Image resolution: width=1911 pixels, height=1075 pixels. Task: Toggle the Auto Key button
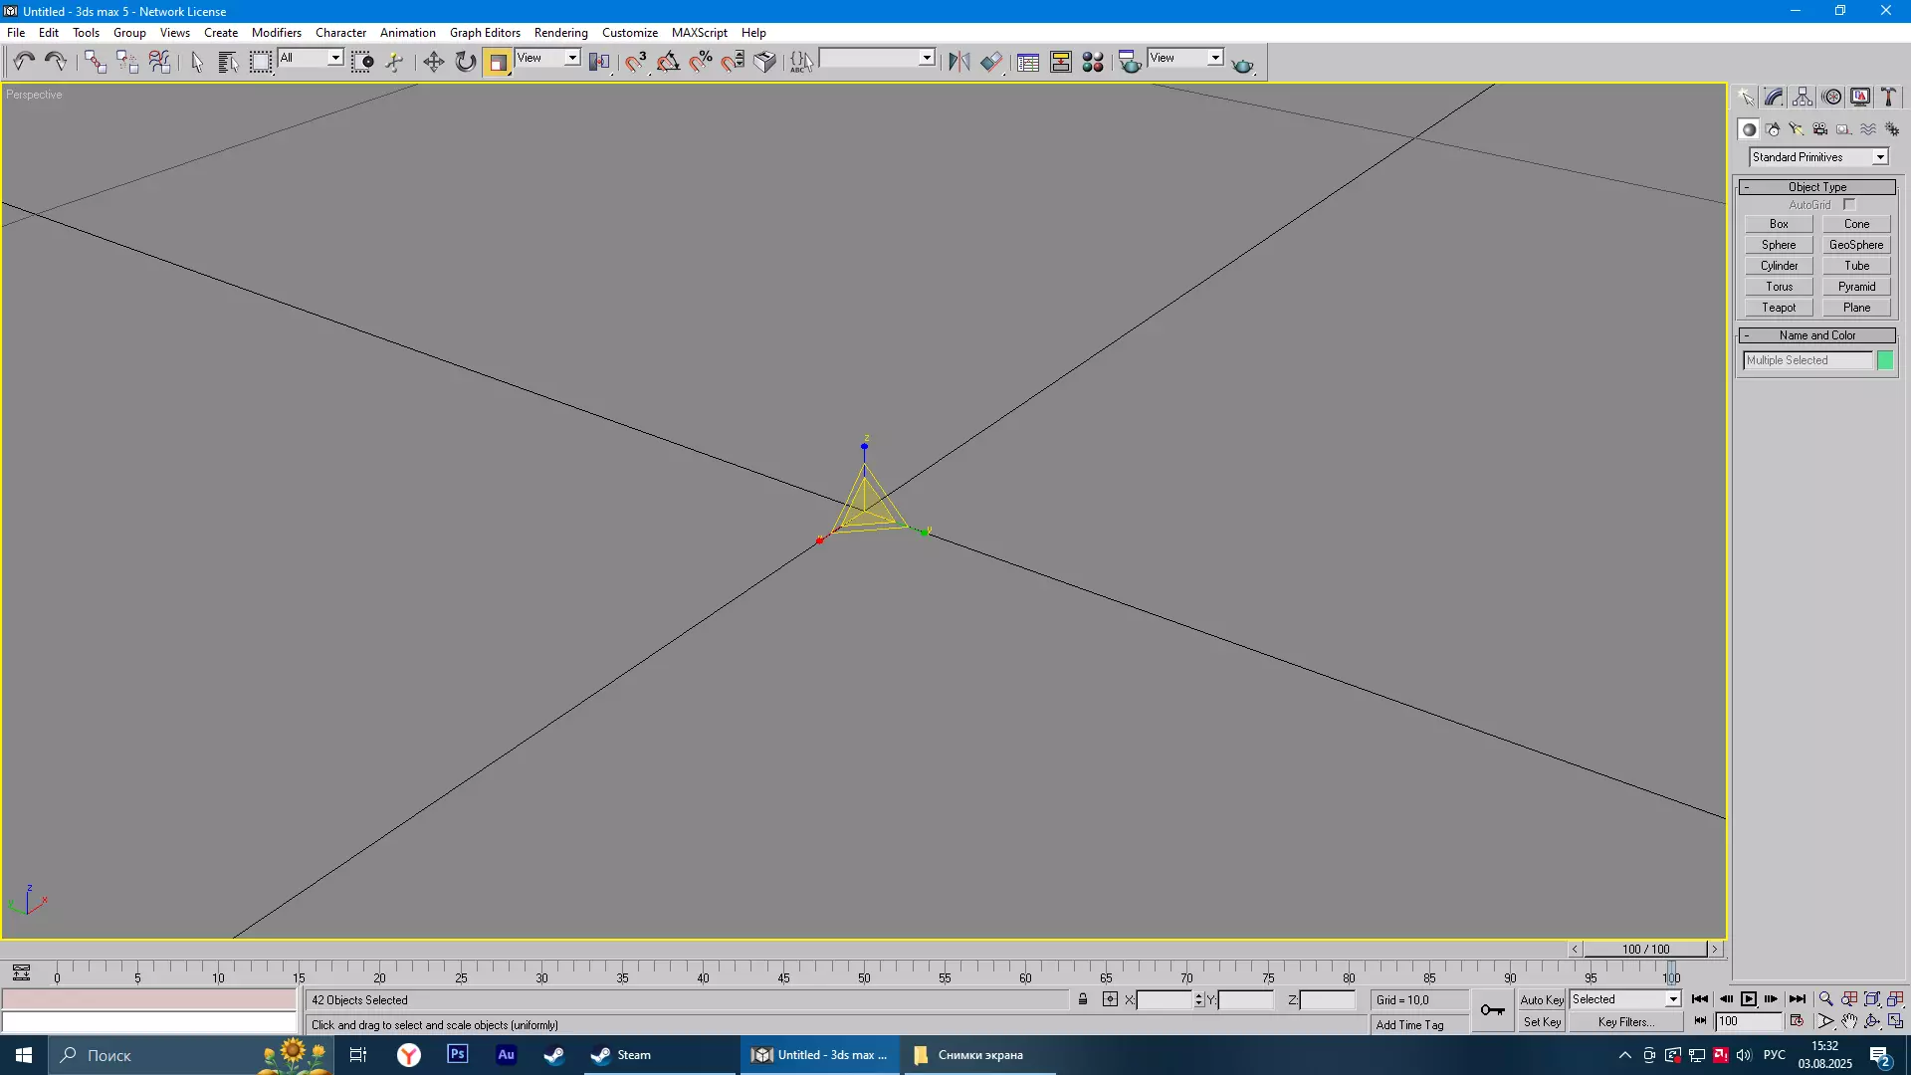(x=1541, y=999)
